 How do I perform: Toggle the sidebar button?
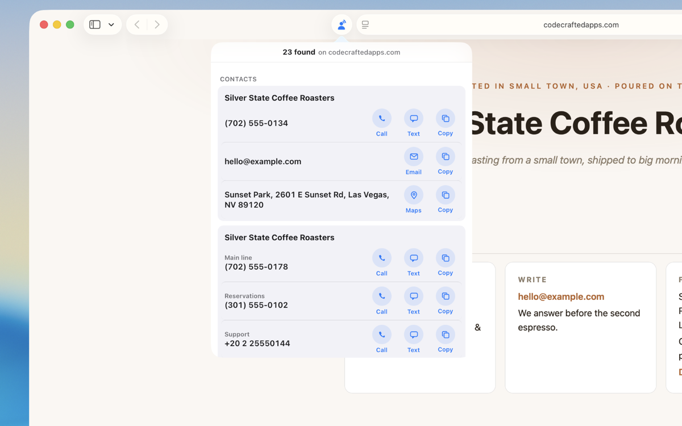point(95,25)
